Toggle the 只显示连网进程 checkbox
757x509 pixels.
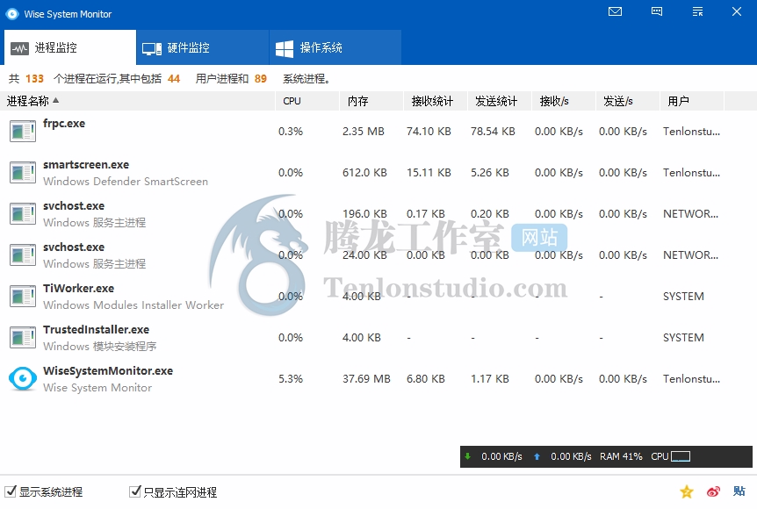point(135,491)
